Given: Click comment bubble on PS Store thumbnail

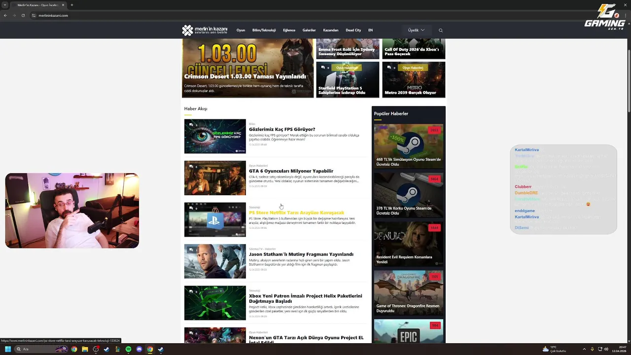Looking at the screenshot, I should (x=191, y=208).
